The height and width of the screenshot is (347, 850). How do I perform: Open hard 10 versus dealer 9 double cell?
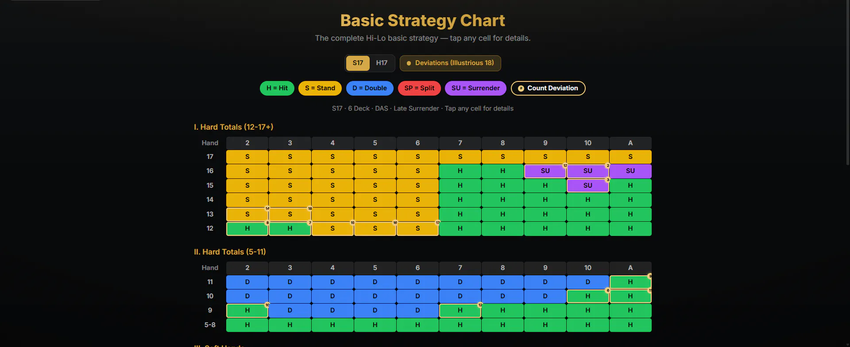click(545, 296)
